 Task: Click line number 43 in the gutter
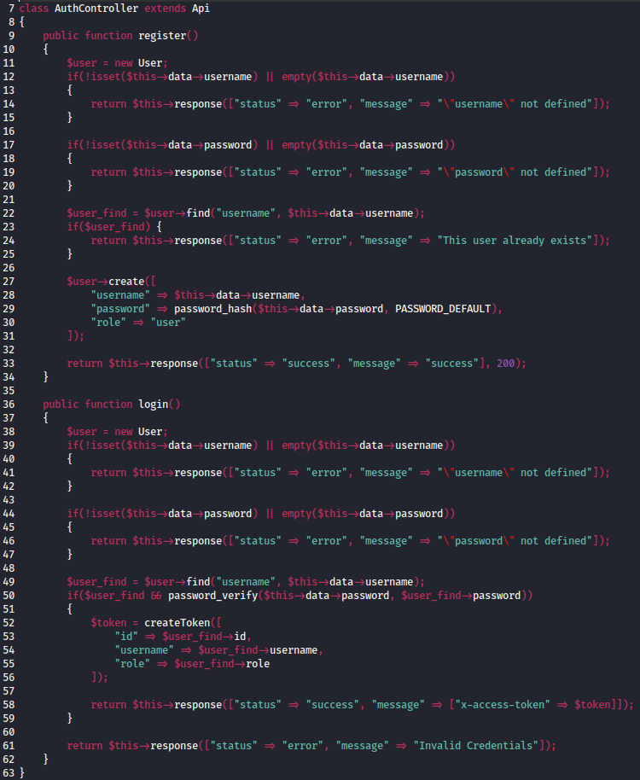pyautogui.click(x=9, y=500)
